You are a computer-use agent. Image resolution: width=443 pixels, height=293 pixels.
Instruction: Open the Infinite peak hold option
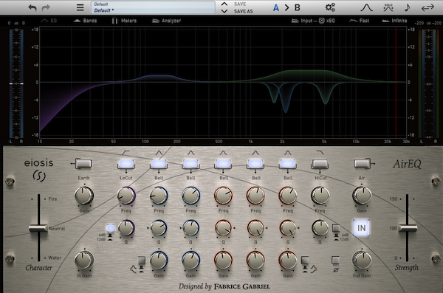coord(394,21)
